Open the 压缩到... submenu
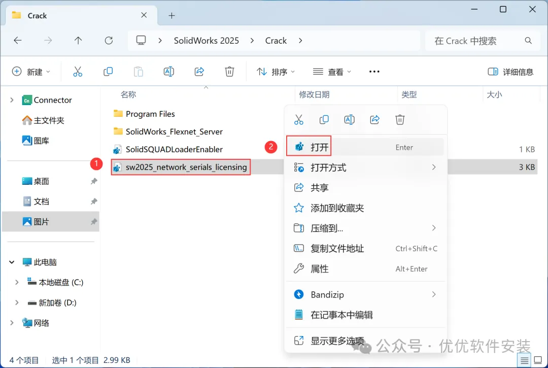This screenshot has width=548, height=368. (x=365, y=228)
